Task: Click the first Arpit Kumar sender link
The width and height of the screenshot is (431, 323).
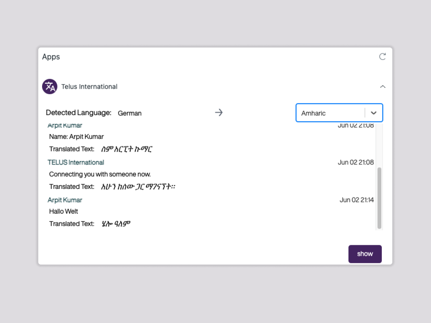Action: [x=65, y=125]
